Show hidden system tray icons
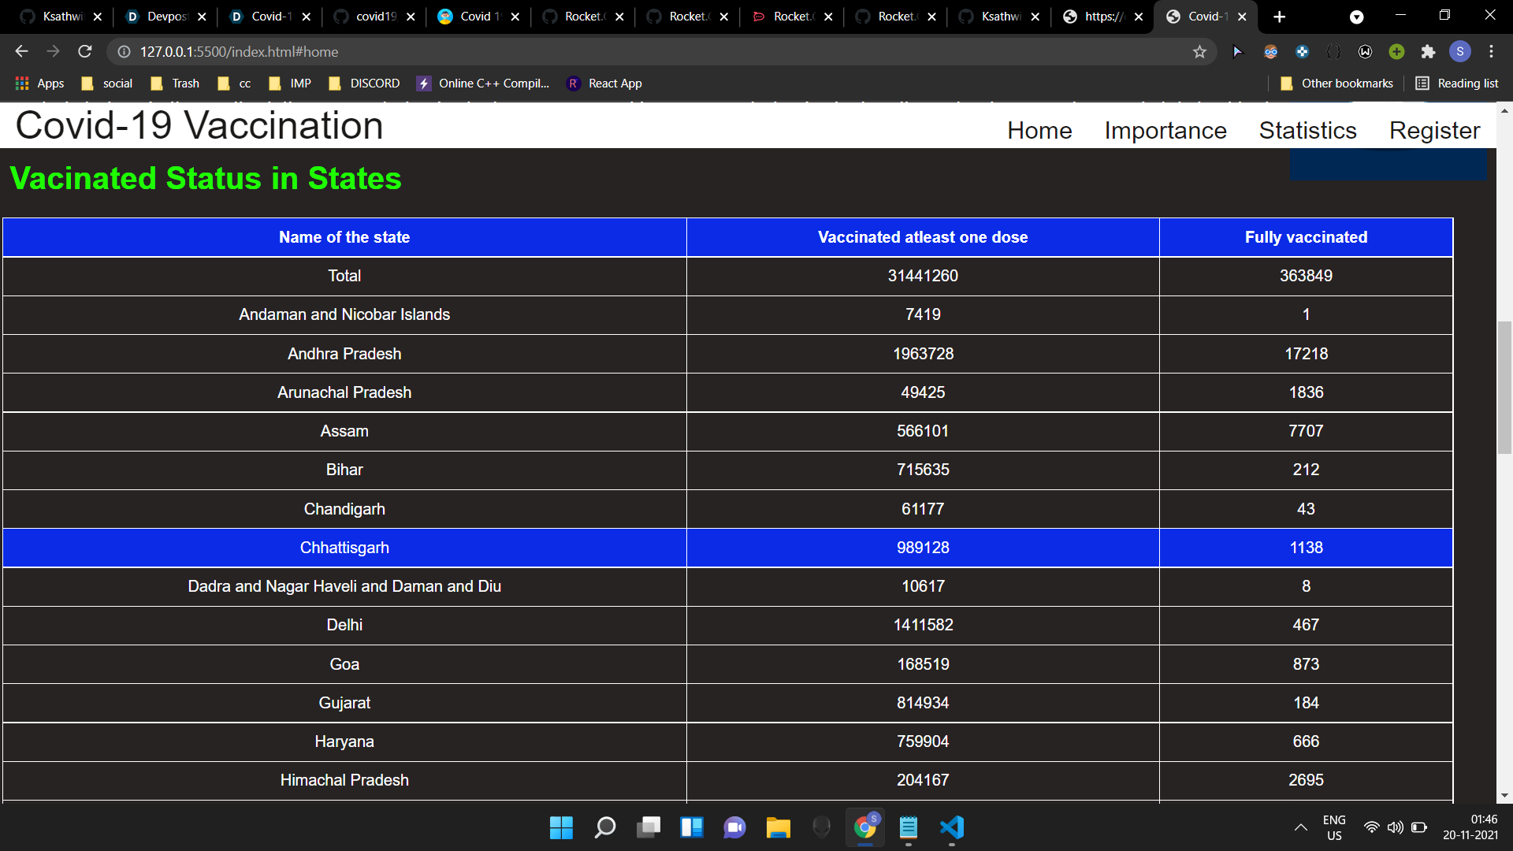 pyautogui.click(x=1300, y=827)
